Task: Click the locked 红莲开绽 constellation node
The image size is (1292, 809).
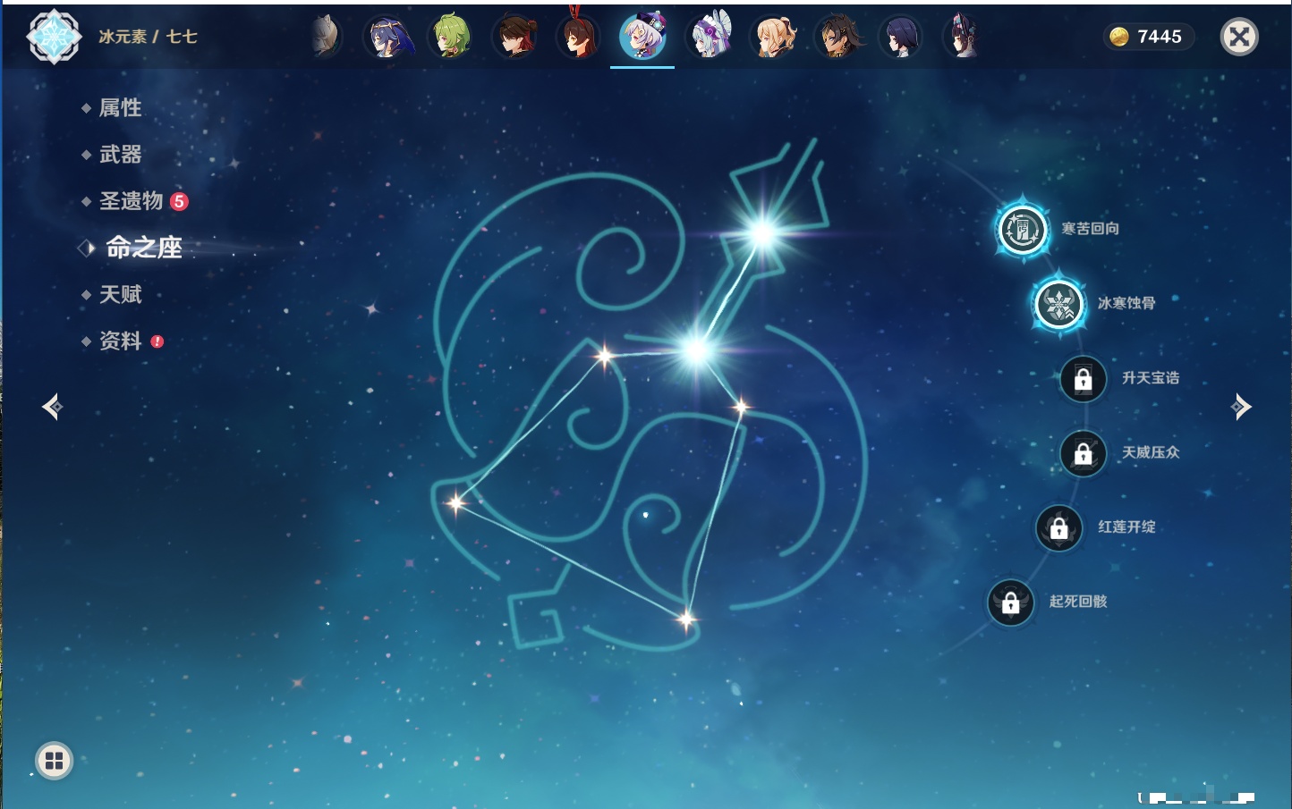Action: click(1058, 527)
